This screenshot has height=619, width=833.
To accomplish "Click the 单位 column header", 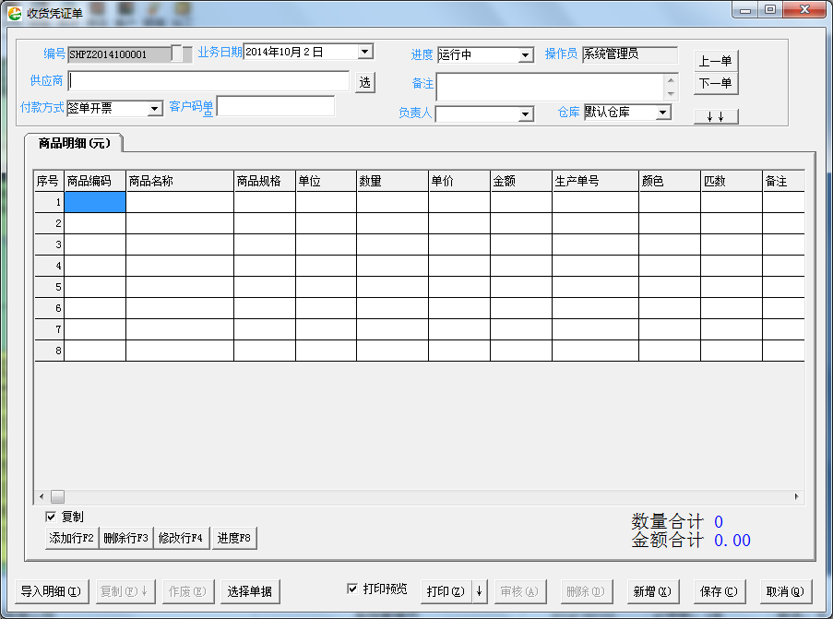I will coord(327,181).
